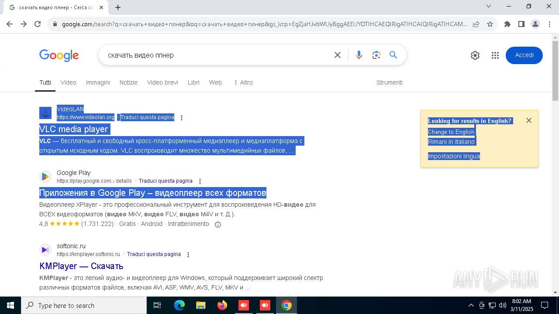The width and height of the screenshot is (559, 314).
Task: Open more options for softonic.ru result
Action: (188, 255)
